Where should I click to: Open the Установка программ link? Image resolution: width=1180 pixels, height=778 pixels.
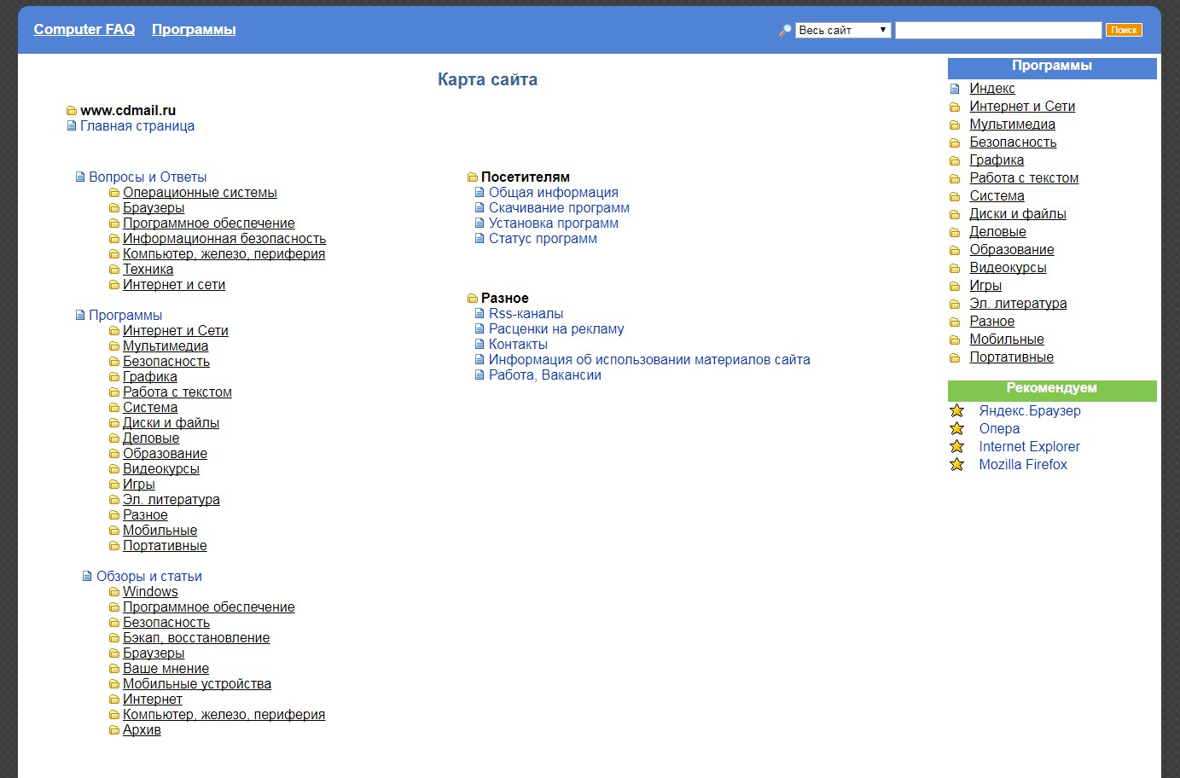click(x=554, y=224)
